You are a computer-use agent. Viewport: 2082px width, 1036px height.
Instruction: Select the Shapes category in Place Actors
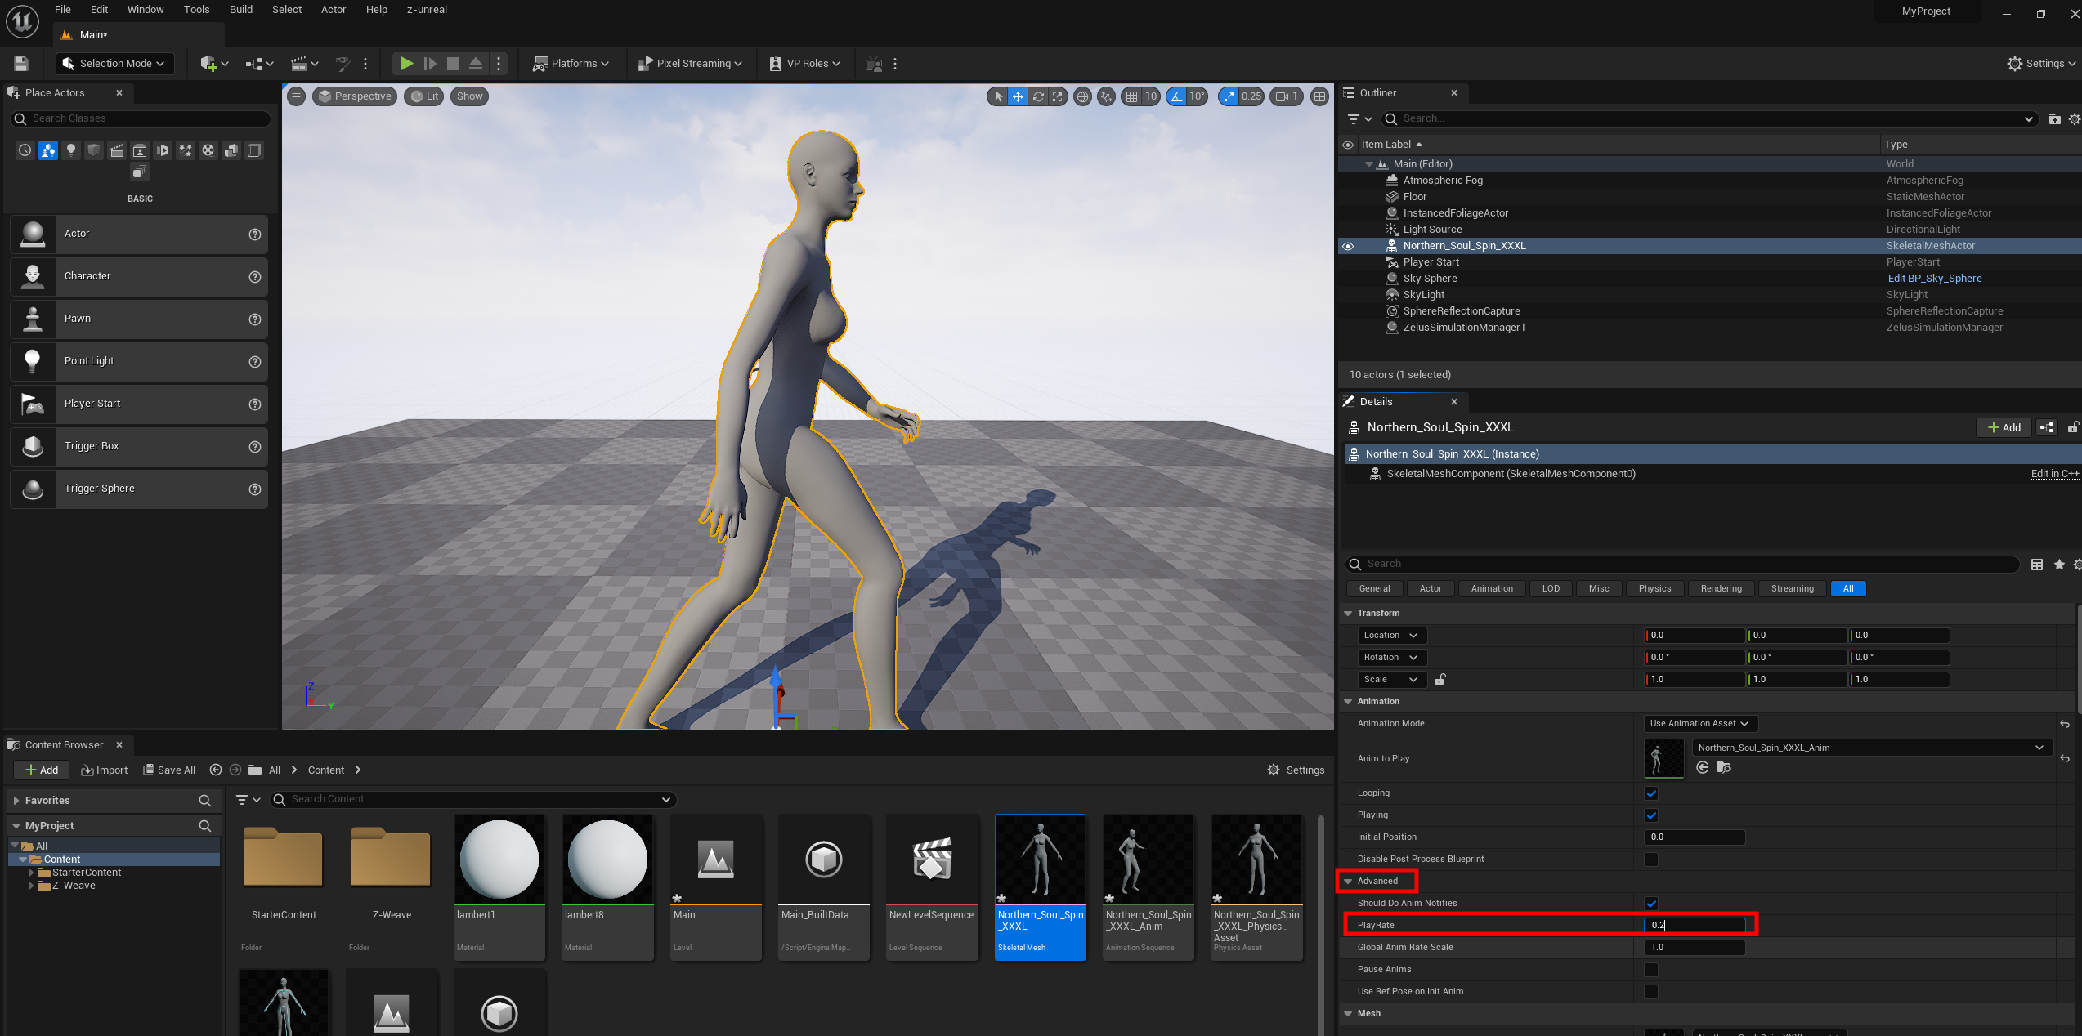94,150
